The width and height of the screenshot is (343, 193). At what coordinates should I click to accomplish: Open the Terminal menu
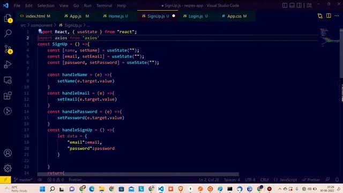click(104, 5)
